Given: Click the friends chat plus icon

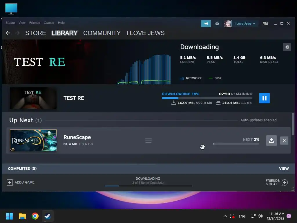Looking at the screenshot, I should point(285,182).
